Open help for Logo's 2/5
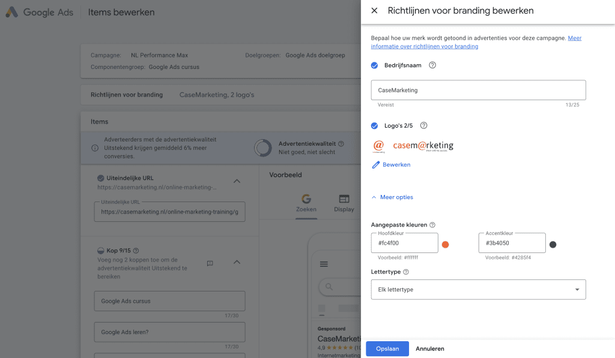The width and height of the screenshot is (615, 358). 423,126
